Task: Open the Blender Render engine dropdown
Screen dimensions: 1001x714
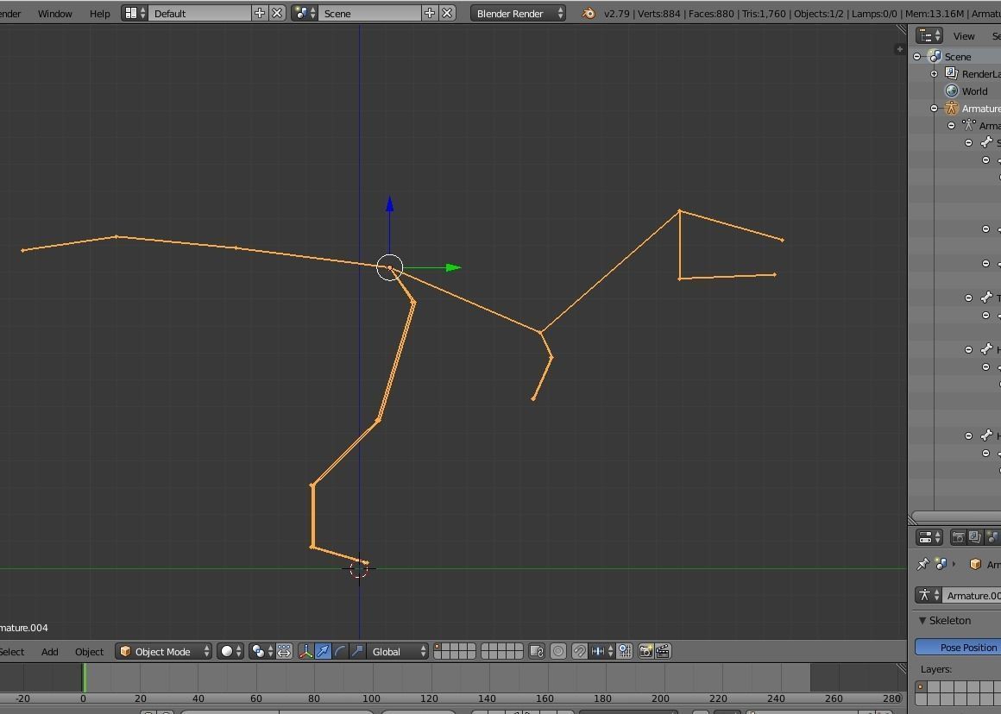Action: click(518, 14)
